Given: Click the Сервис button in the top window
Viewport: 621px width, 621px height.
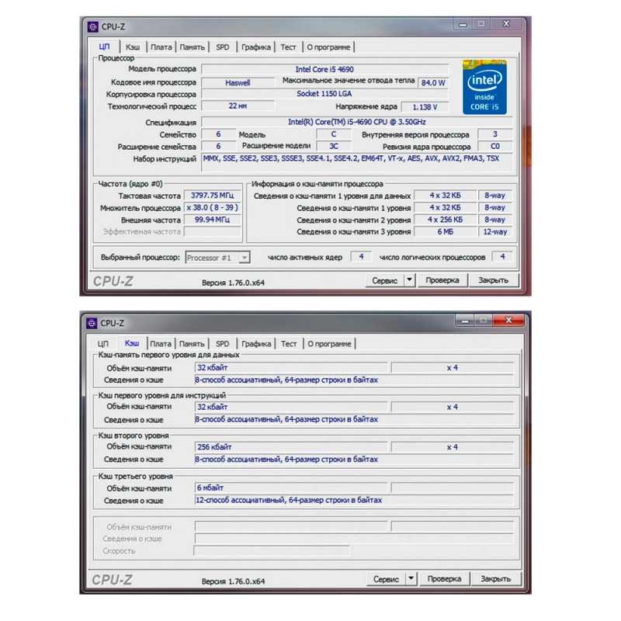Looking at the screenshot, I should pos(384,280).
